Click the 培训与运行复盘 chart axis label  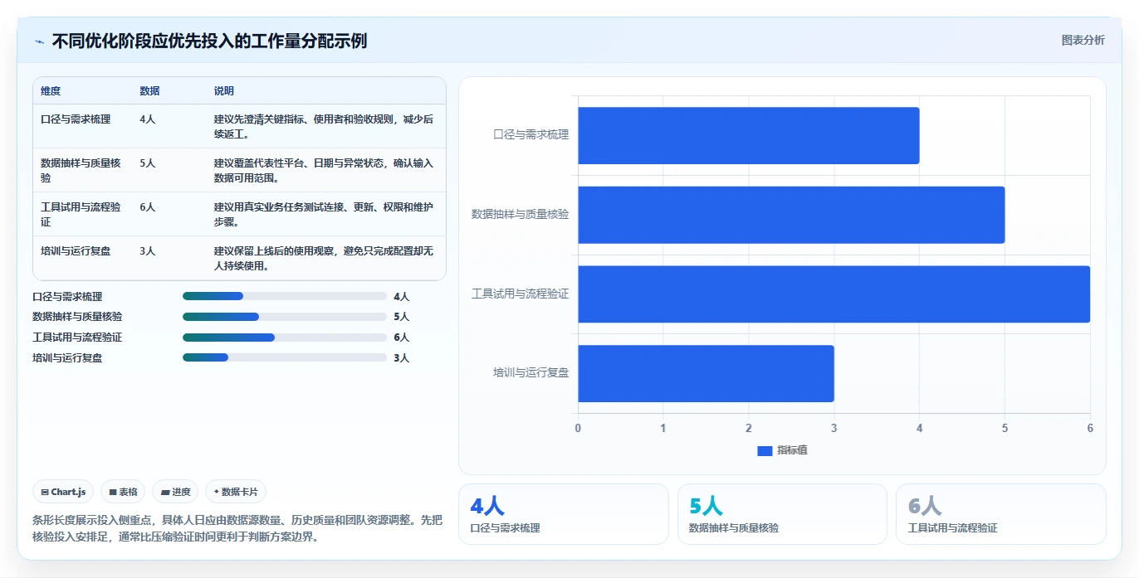coord(531,373)
